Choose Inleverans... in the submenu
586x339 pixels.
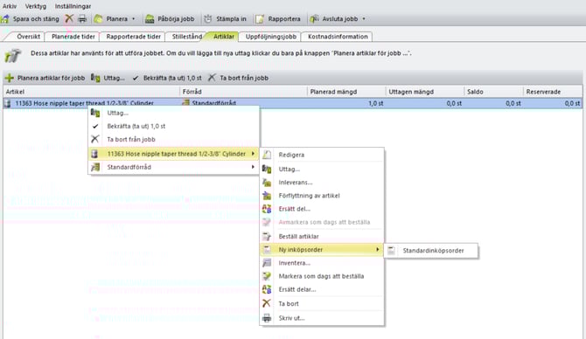(322, 183)
